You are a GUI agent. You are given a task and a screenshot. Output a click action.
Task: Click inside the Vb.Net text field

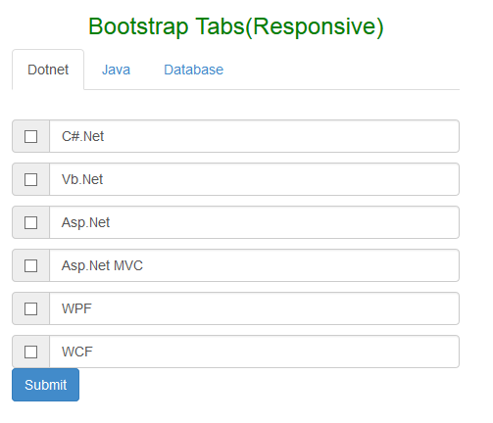tap(254, 179)
